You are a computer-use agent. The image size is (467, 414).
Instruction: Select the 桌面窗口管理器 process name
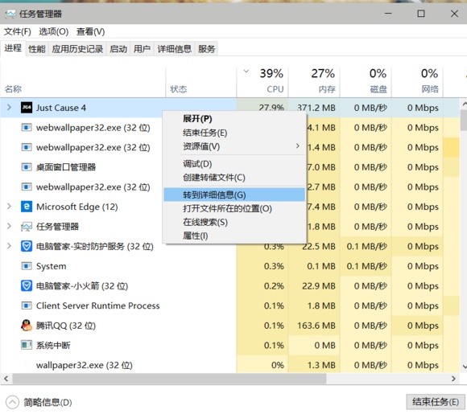pos(66,167)
